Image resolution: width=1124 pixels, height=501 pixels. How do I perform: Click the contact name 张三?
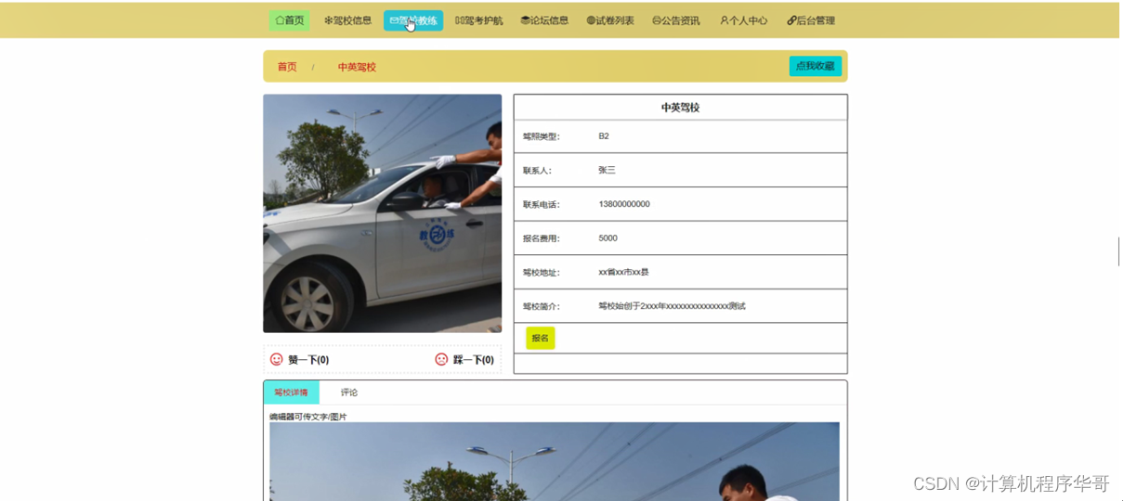click(x=607, y=170)
